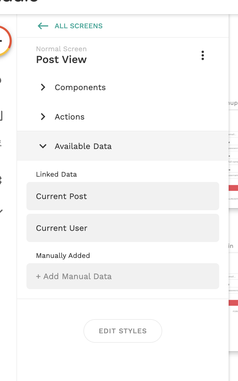Expand the Components section chevron
Viewport: 238px width, 381px height.
[43, 87]
